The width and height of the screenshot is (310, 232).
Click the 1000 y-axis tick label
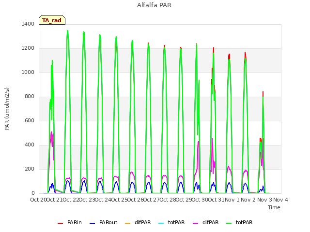tap(28, 72)
